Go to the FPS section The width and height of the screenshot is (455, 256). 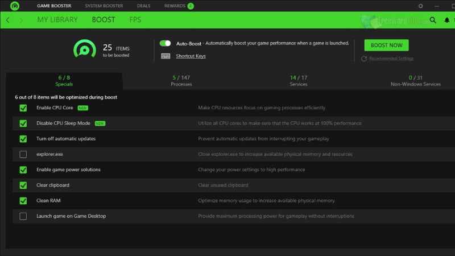pos(135,20)
